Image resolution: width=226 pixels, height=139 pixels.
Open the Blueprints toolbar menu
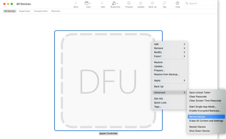pos(115,3)
